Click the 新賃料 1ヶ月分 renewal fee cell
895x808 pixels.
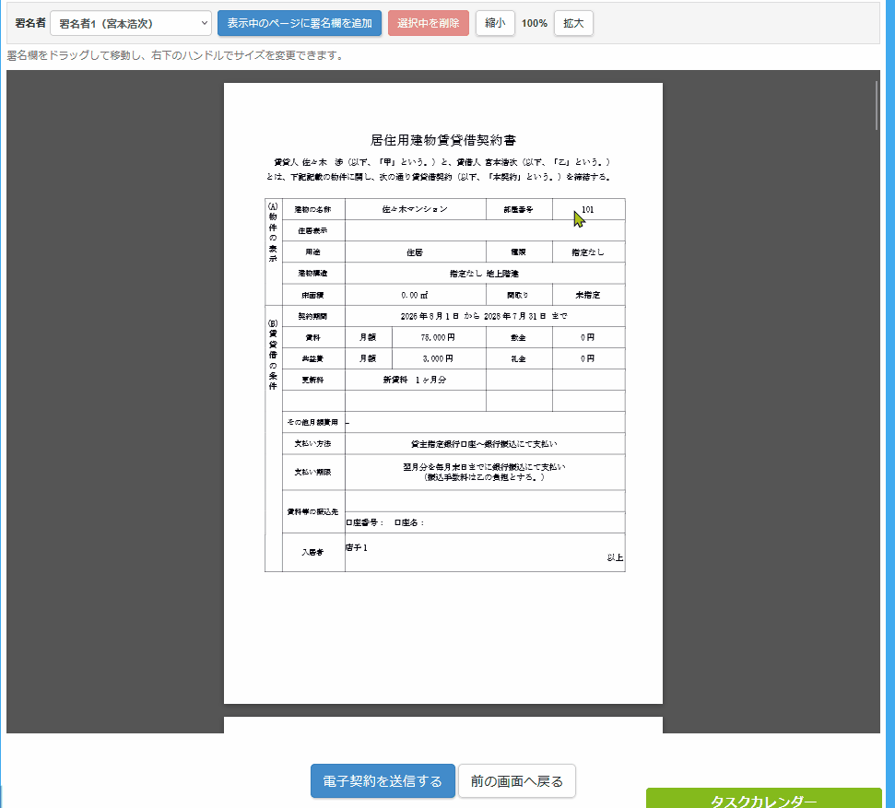pyautogui.click(x=415, y=380)
